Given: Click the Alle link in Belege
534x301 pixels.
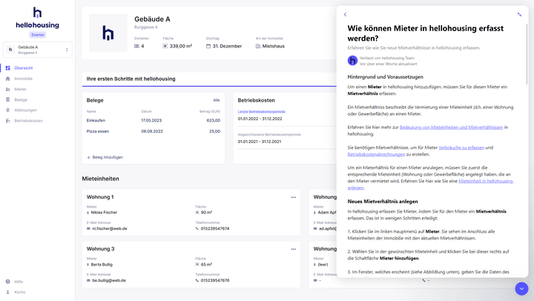Looking at the screenshot, I should [x=217, y=100].
